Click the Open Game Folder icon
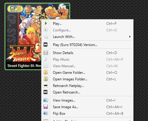This screenshot has width=148, height=121. (46, 72)
